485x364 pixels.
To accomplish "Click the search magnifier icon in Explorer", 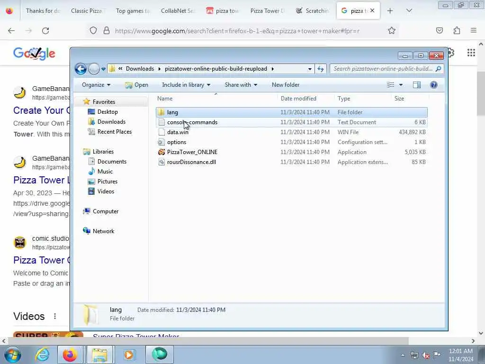I will pos(438,69).
